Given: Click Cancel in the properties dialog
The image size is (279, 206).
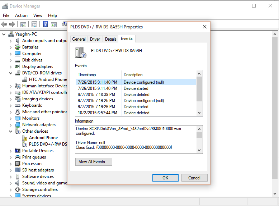Looking at the screenshot, I should (194, 178).
